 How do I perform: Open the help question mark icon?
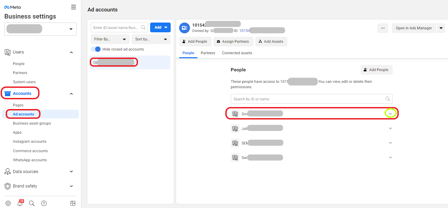click(44, 203)
